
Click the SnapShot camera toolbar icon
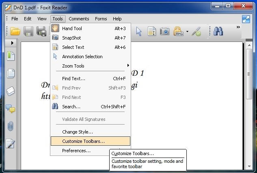(164, 31)
